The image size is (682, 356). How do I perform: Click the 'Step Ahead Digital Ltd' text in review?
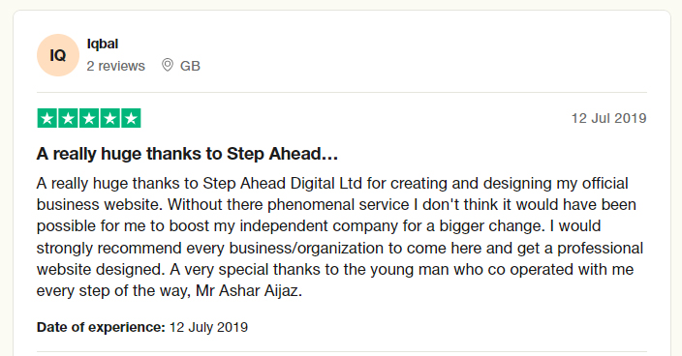(x=282, y=183)
